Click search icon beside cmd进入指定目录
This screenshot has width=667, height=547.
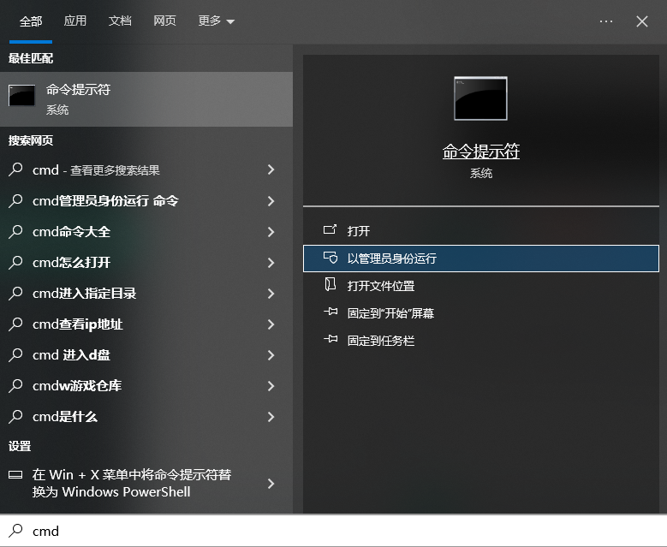[x=15, y=293]
